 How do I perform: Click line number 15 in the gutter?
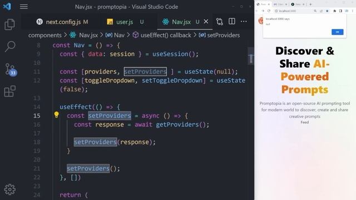pos(37,116)
